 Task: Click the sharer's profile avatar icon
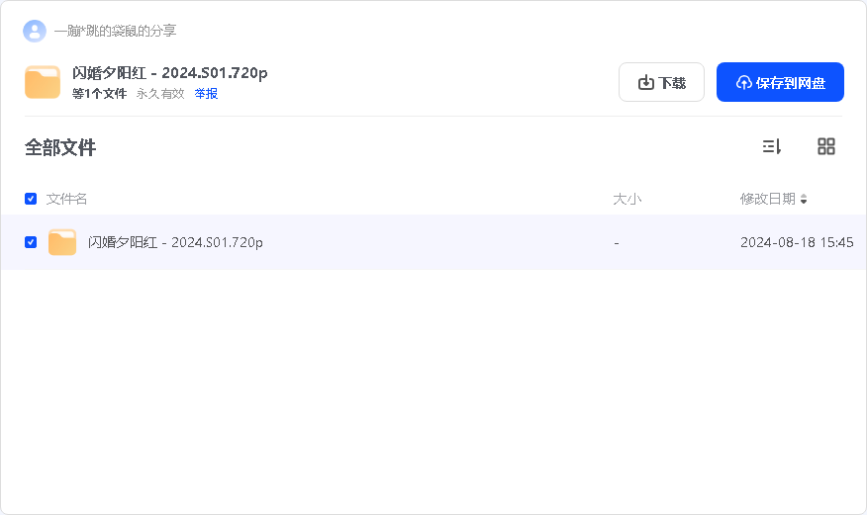(x=35, y=31)
